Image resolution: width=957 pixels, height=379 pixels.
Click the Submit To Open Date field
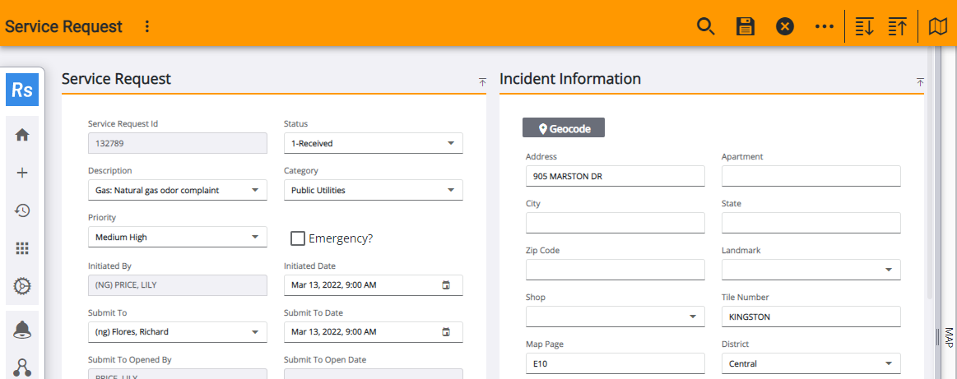[x=373, y=373]
